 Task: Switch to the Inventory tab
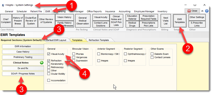pyautogui.click(x=162, y=11)
